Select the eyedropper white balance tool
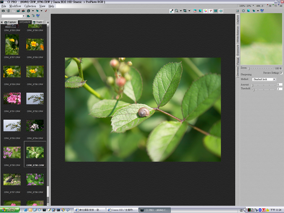 [172, 11]
